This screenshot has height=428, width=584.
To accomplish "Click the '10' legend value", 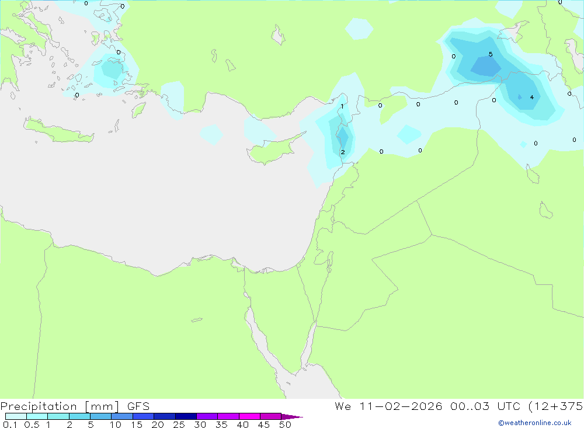I will (x=116, y=424).
